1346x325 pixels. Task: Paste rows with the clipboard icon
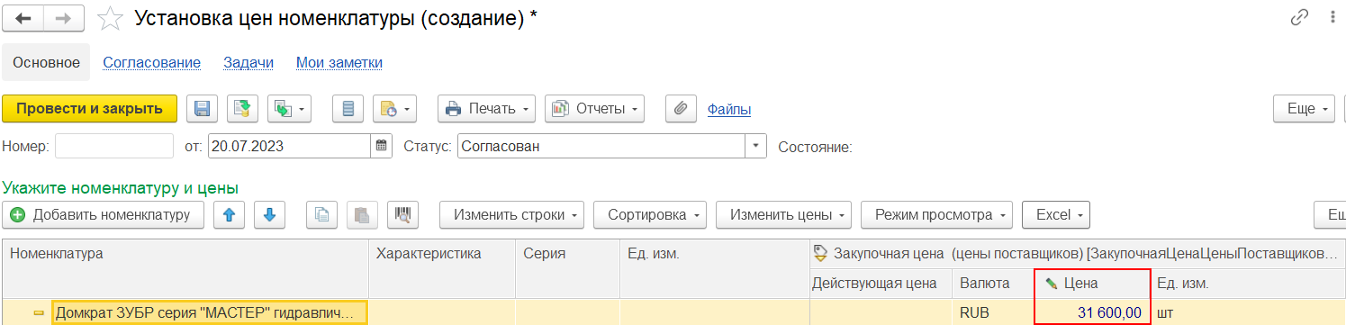[x=362, y=215]
